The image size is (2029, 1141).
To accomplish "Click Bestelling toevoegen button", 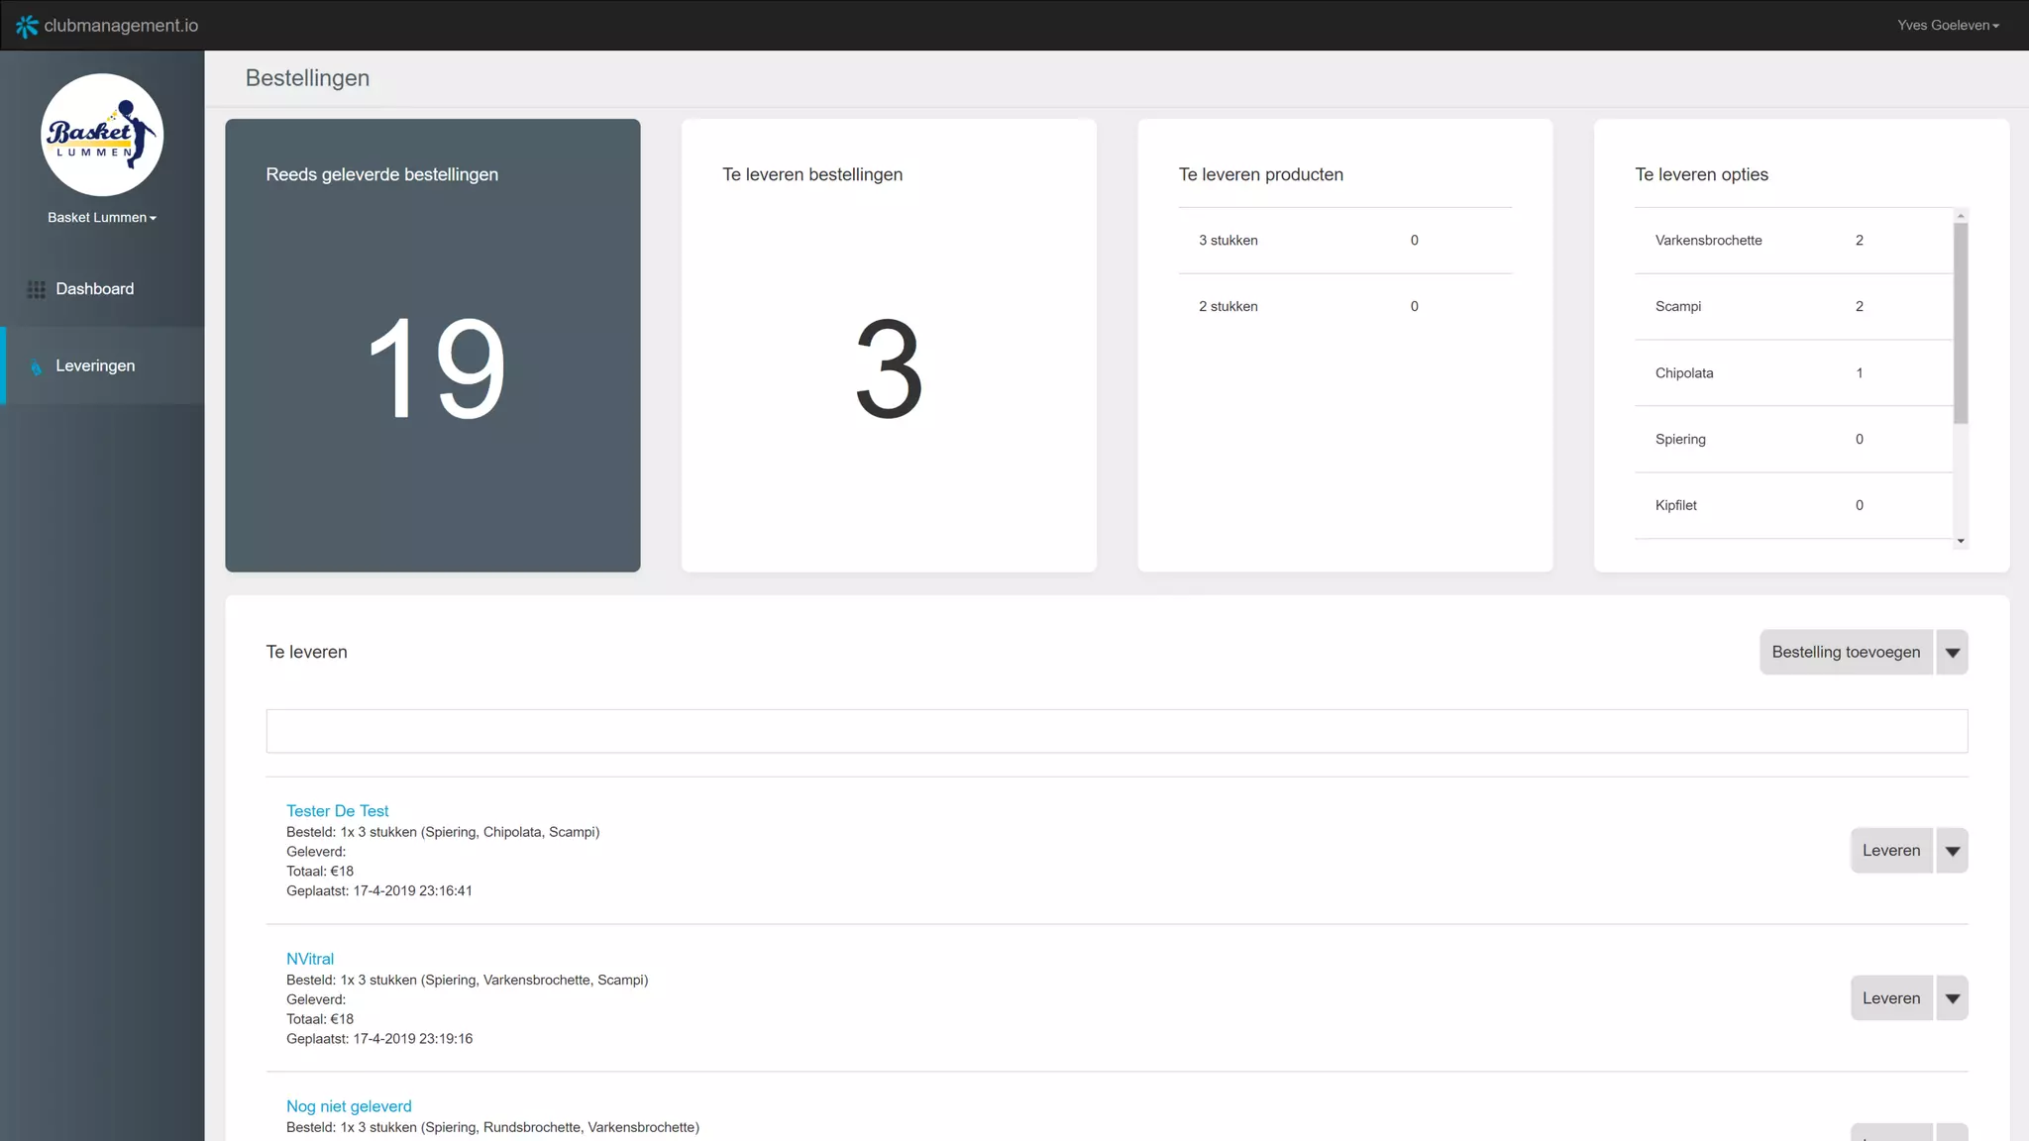I will [1845, 653].
